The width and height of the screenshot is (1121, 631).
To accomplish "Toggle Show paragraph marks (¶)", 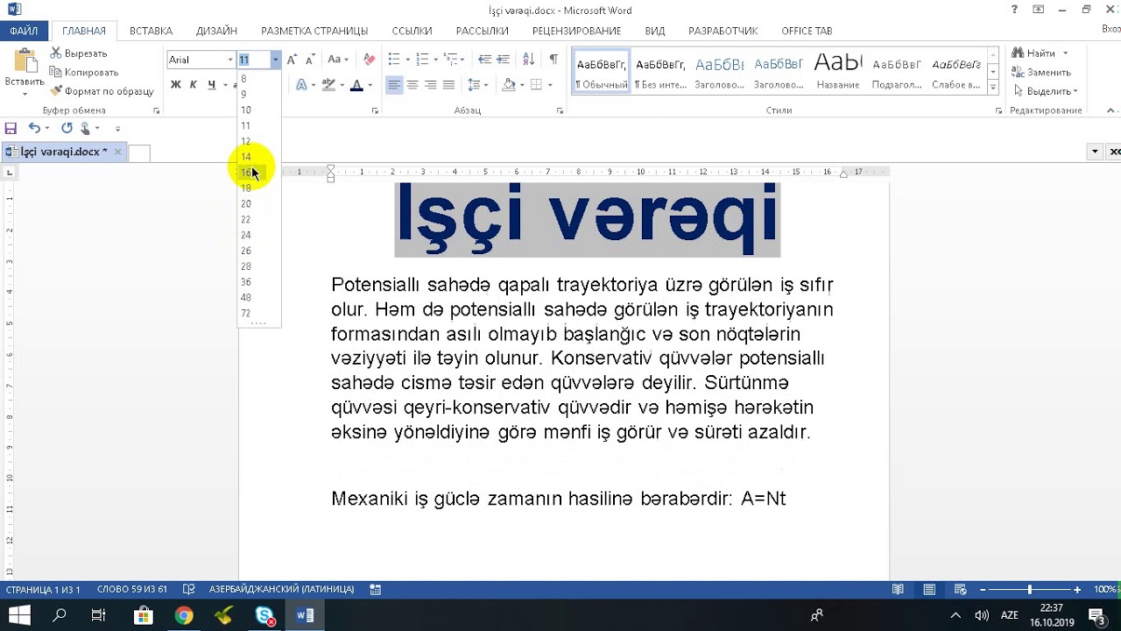I will click(x=553, y=60).
